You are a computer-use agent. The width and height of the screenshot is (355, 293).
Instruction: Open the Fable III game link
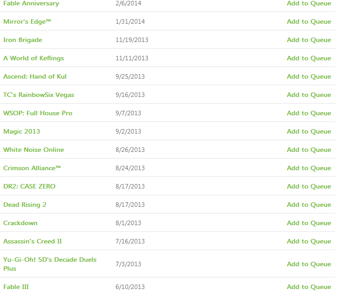pos(16,287)
